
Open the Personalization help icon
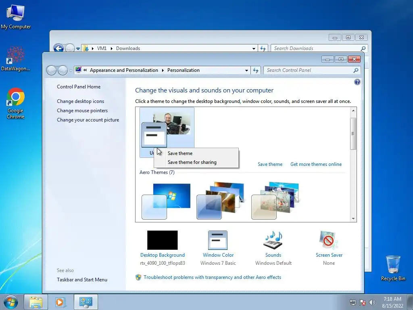click(x=357, y=82)
